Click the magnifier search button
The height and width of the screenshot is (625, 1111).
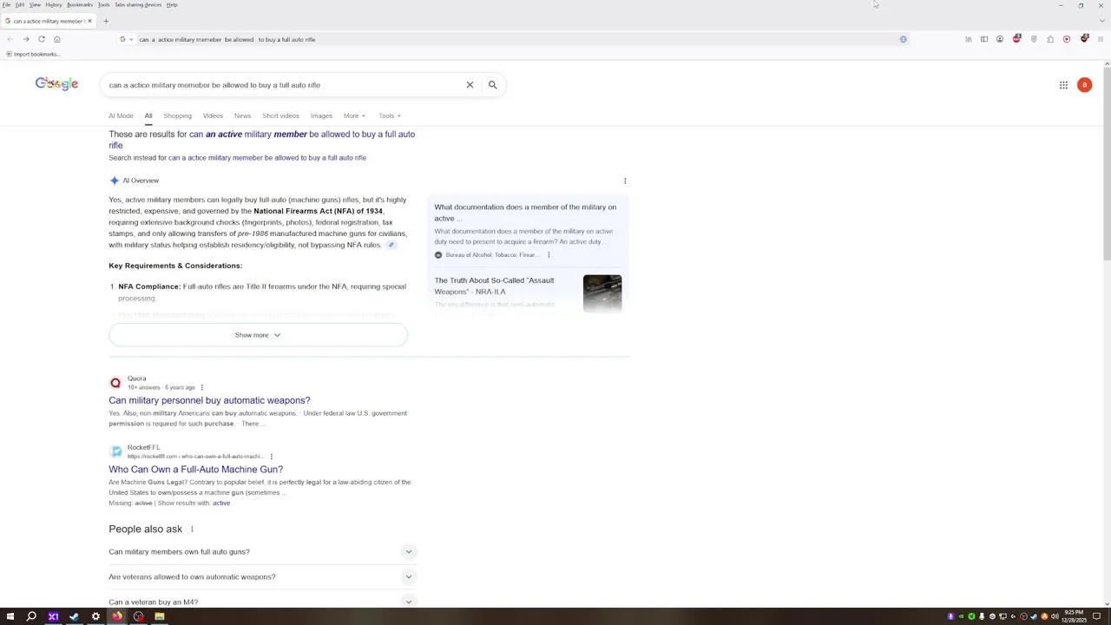(x=492, y=85)
